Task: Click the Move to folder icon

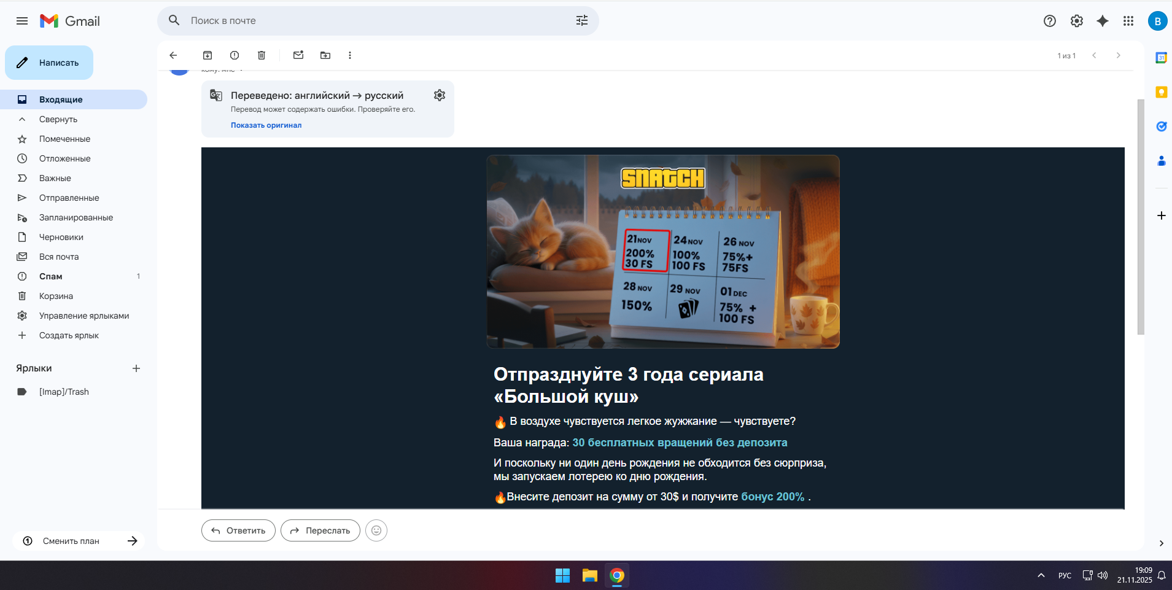Action: coord(325,55)
